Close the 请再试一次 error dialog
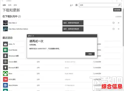Screen dimensions: 124x91 point(90,54)
